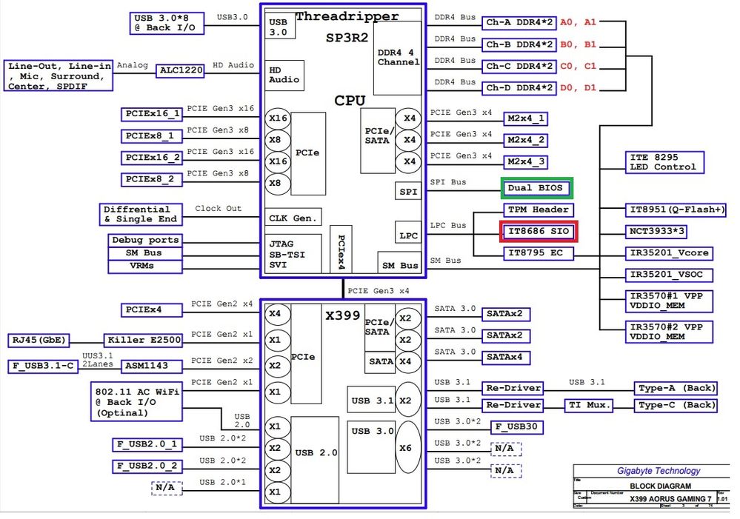Image resolution: width=740 pixels, height=519 pixels.
Task: Select the 'Ch-A DDR4*2' memory block
Action: coord(519,23)
